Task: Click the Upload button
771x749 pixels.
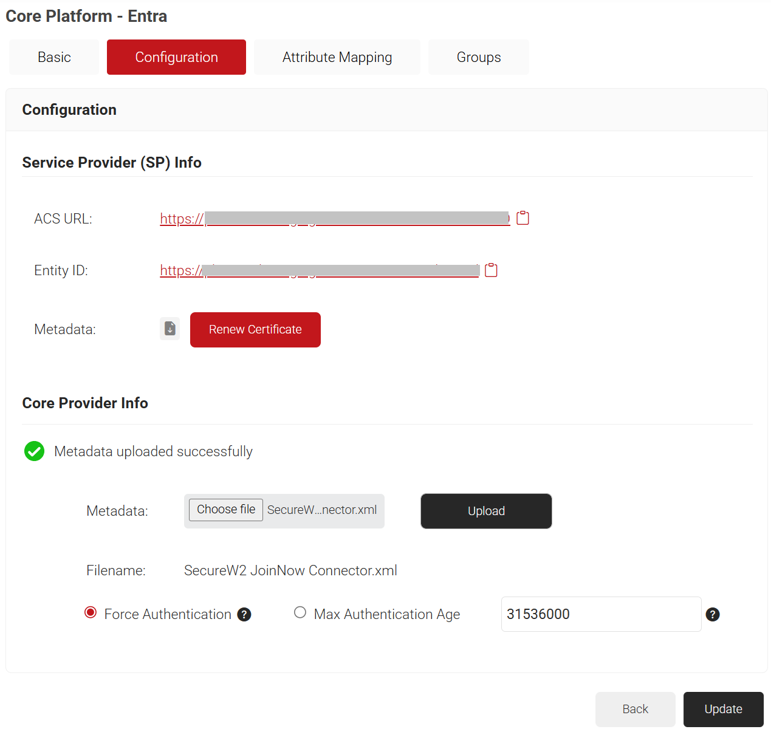Action: (486, 511)
